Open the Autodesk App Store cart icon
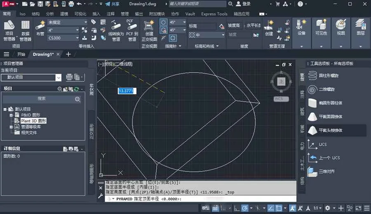The width and height of the screenshot is (371, 214). 278,4
